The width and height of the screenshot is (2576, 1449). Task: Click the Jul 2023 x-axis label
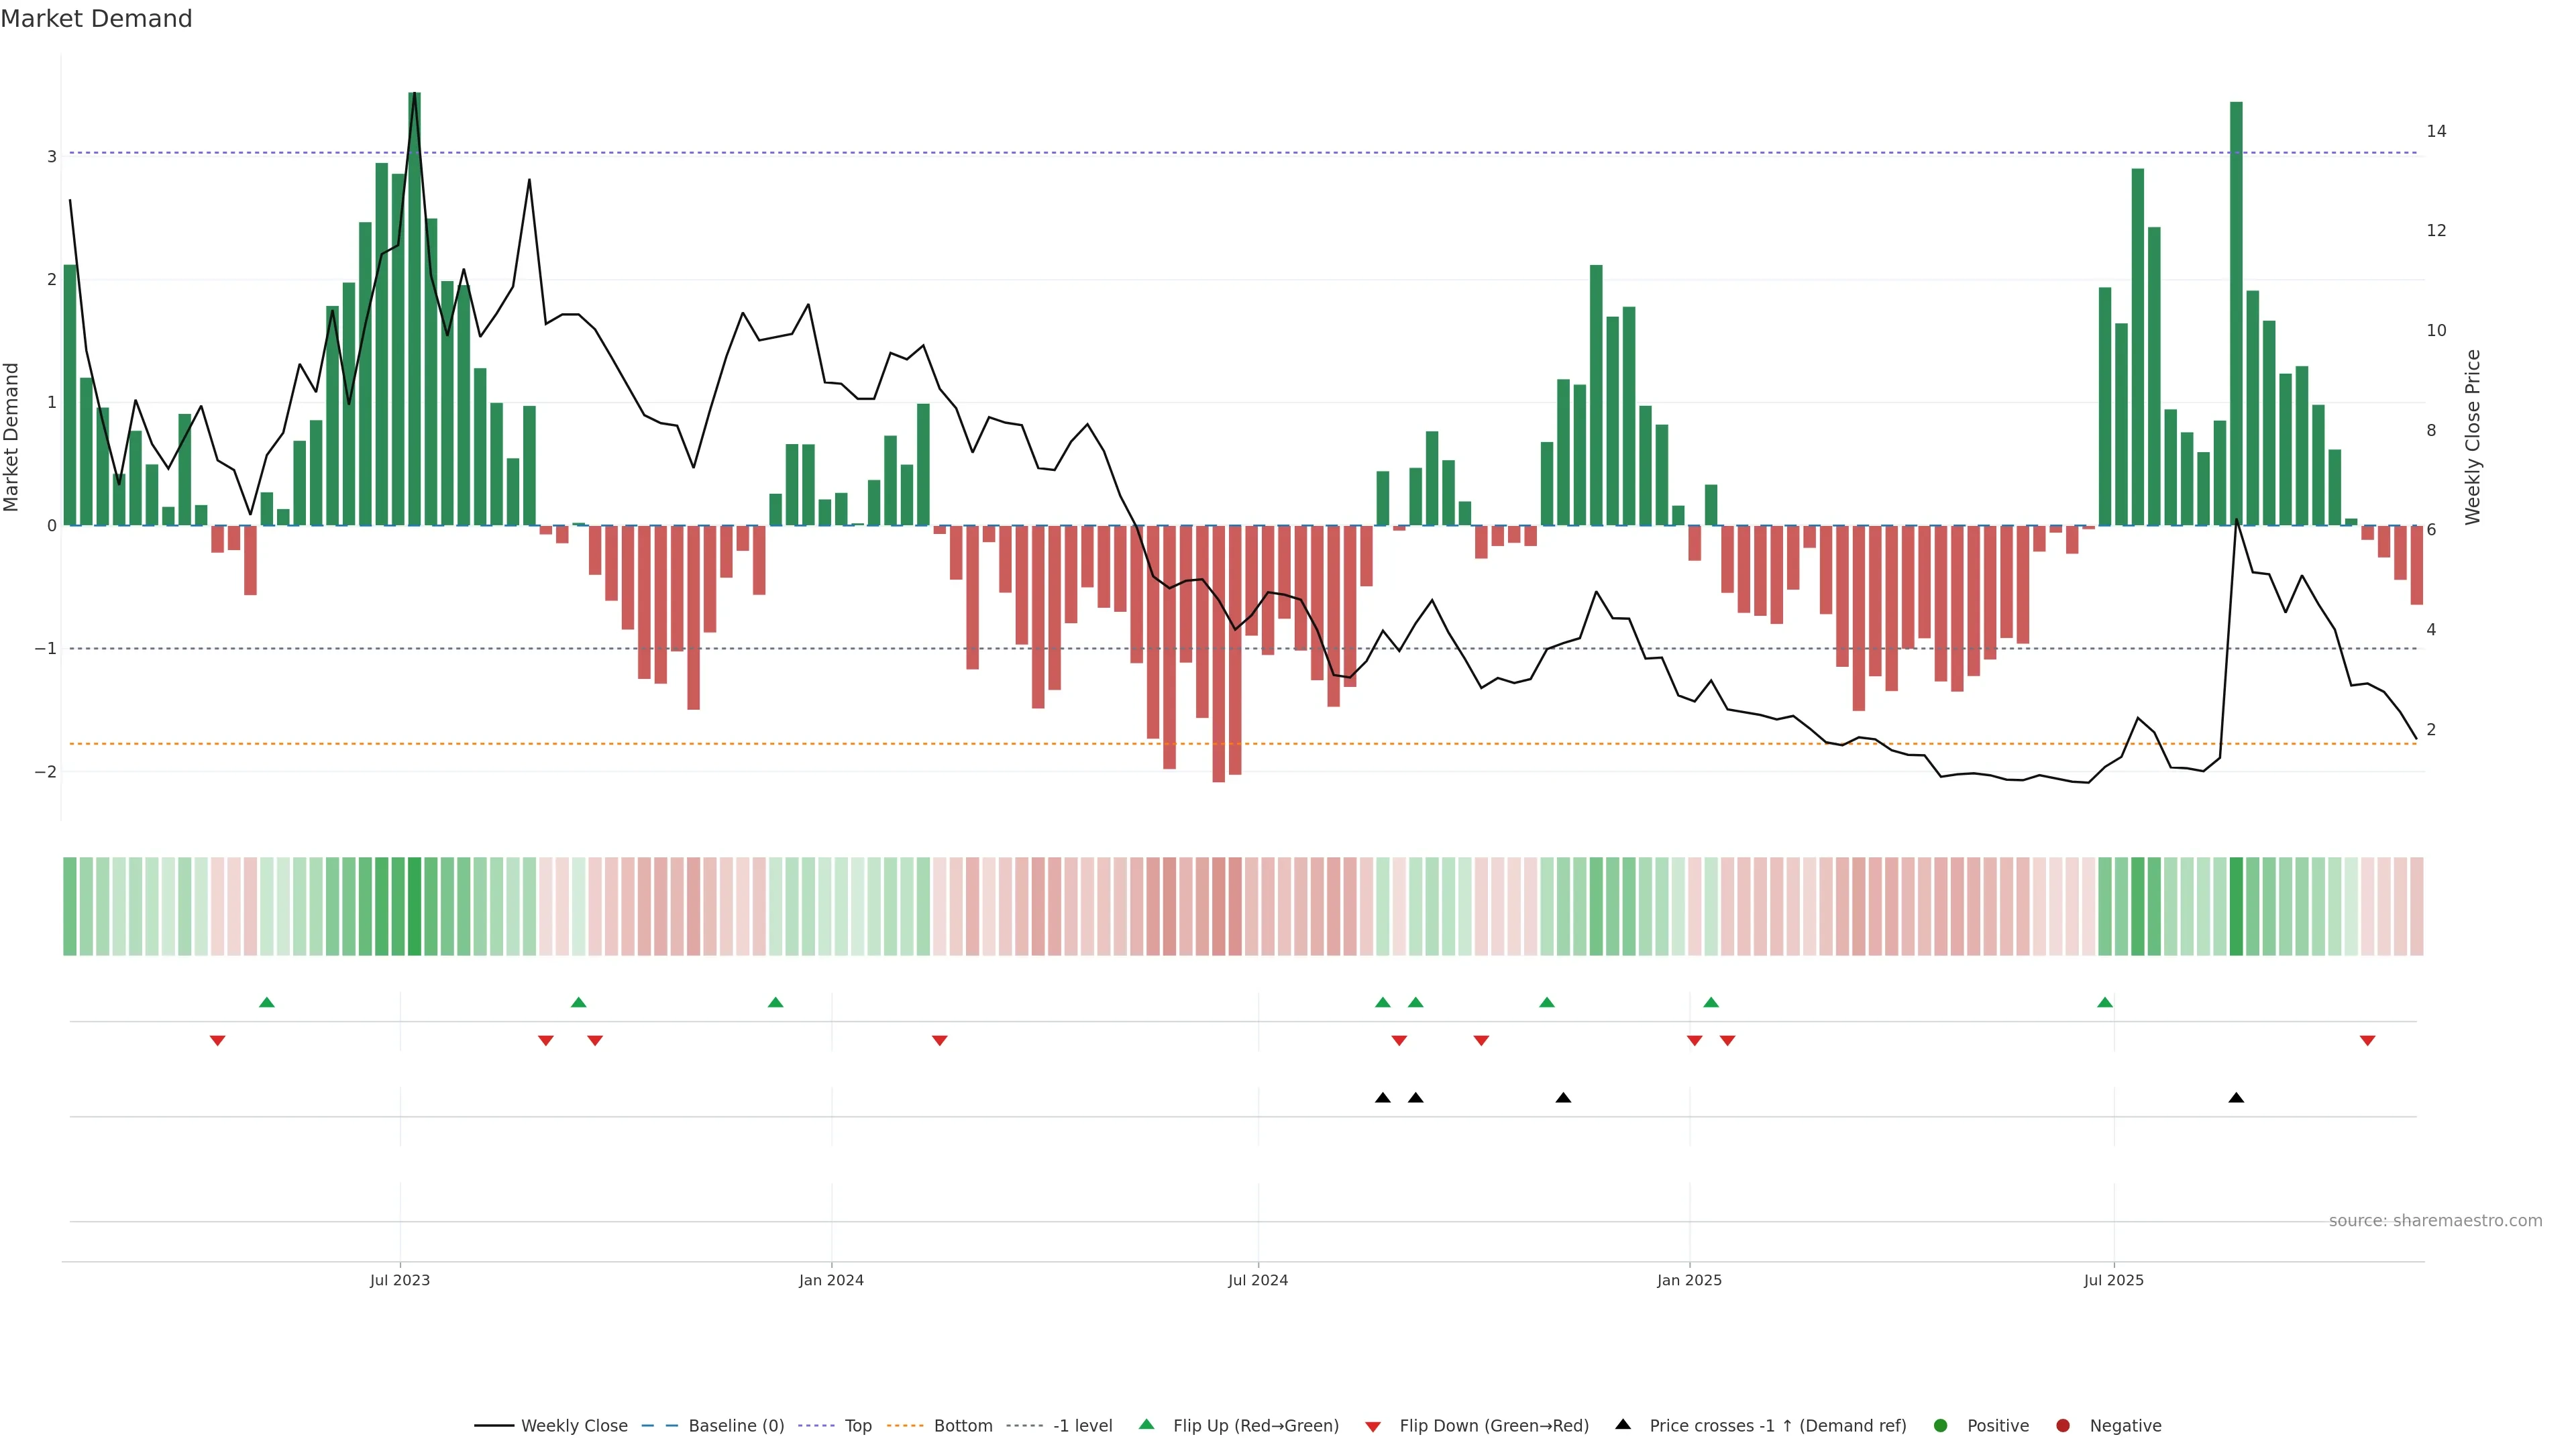(399, 1280)
